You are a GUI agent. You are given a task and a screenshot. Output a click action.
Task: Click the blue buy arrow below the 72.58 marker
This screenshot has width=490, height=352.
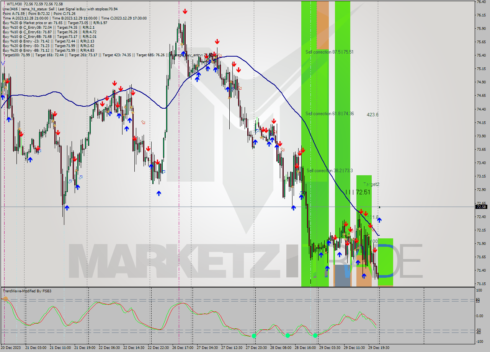point(379,220)
